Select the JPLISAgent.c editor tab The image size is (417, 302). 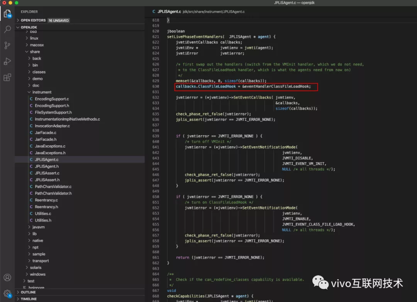169,12
